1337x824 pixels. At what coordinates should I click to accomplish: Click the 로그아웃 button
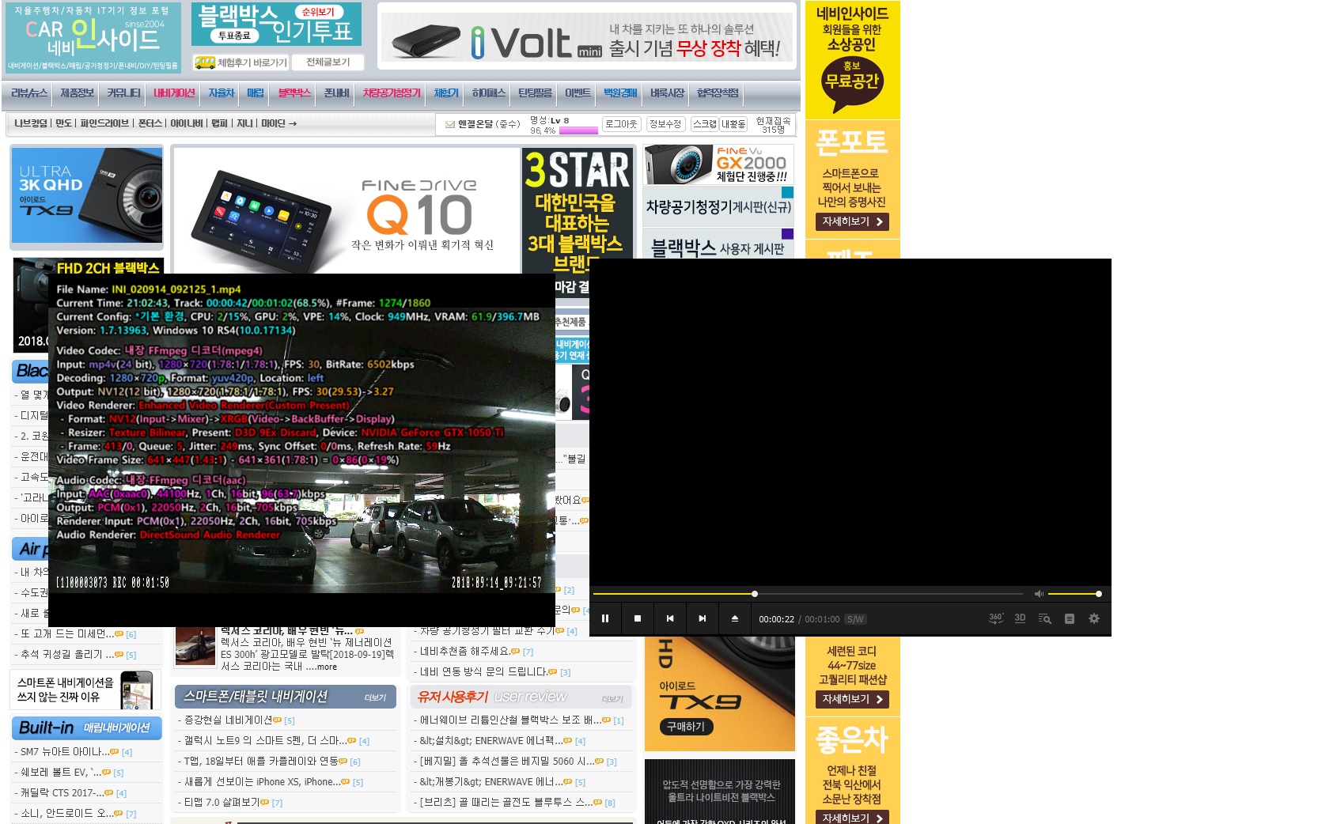[621, 124]
